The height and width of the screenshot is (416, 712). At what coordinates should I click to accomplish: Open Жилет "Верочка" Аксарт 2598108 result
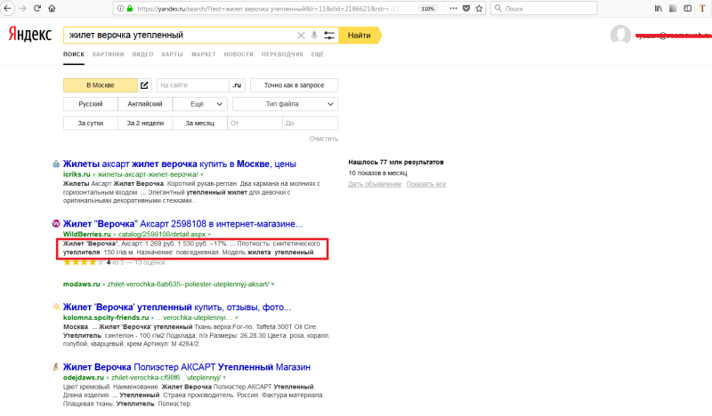tap(182, 224)
